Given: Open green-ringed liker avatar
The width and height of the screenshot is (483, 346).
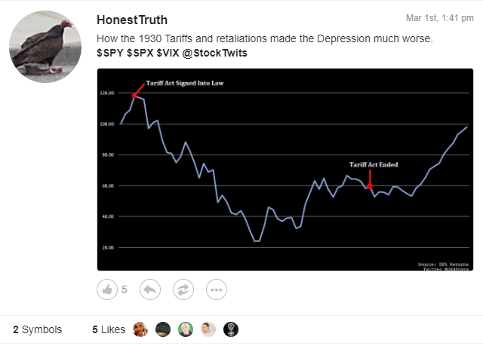Looking at the screenshot, I should coord(186,329).
